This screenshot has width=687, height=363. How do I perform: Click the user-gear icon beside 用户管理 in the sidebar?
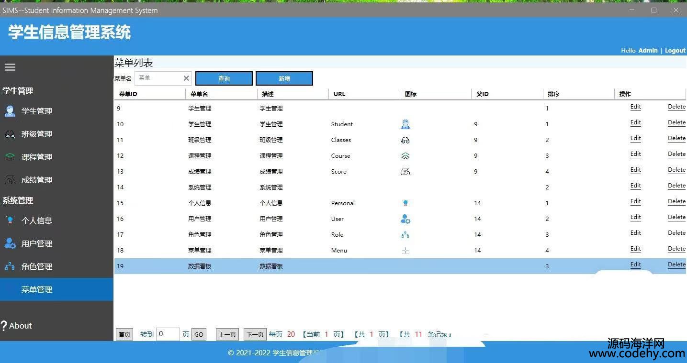(x=10, y=243)
